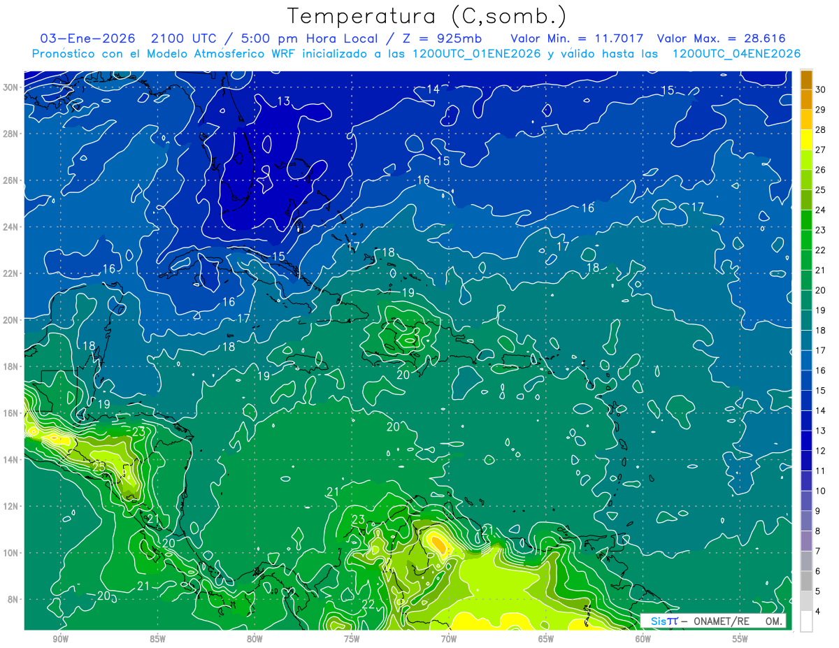The width and height of the screenshot is (839, 648).
Task: Click the color bar tick label "4"
Action: point(818,612)
